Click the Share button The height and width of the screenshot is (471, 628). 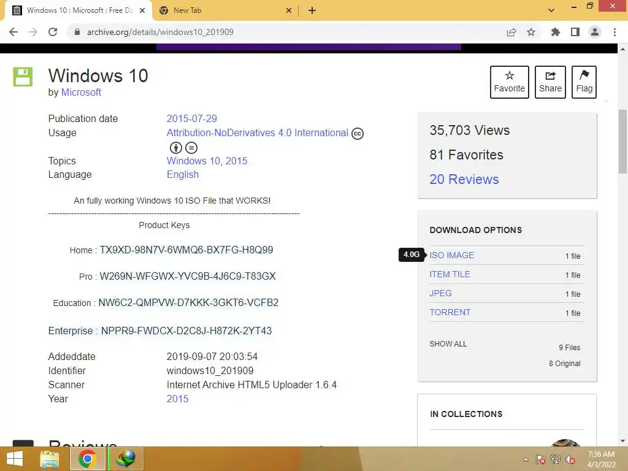coord(550,82)
